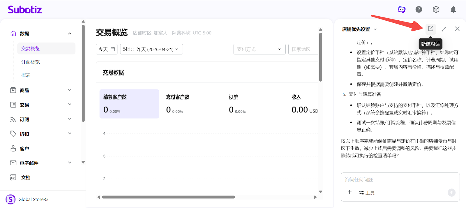
Task: Open 报表 in the sidebar
Action: 26,75
